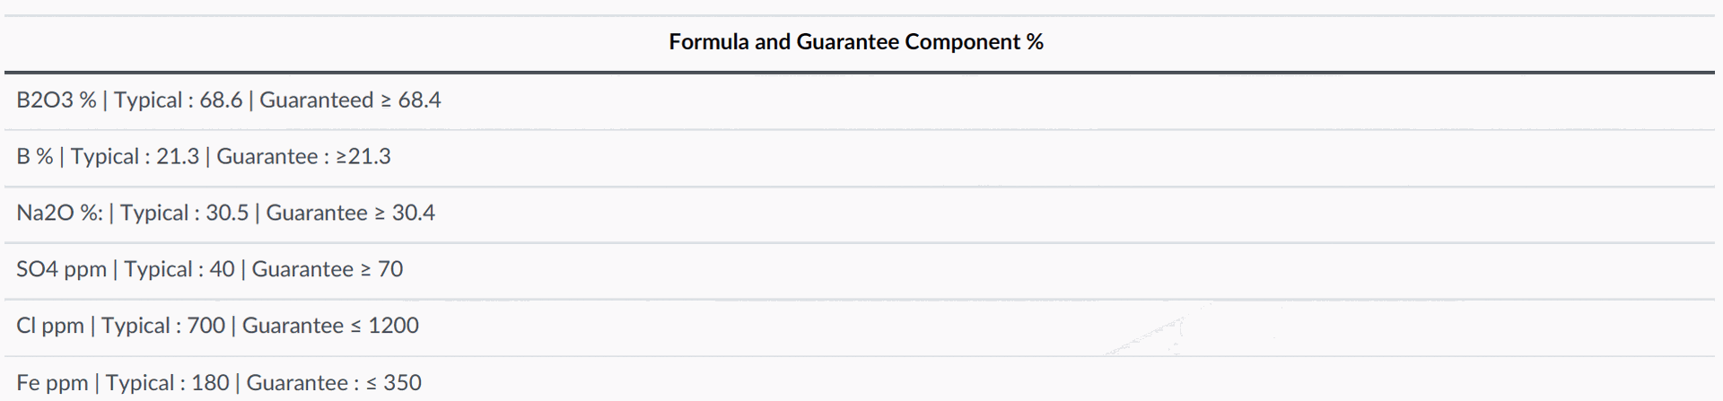
Task: Select the B2O3 % label
Action: click(57, 100)
